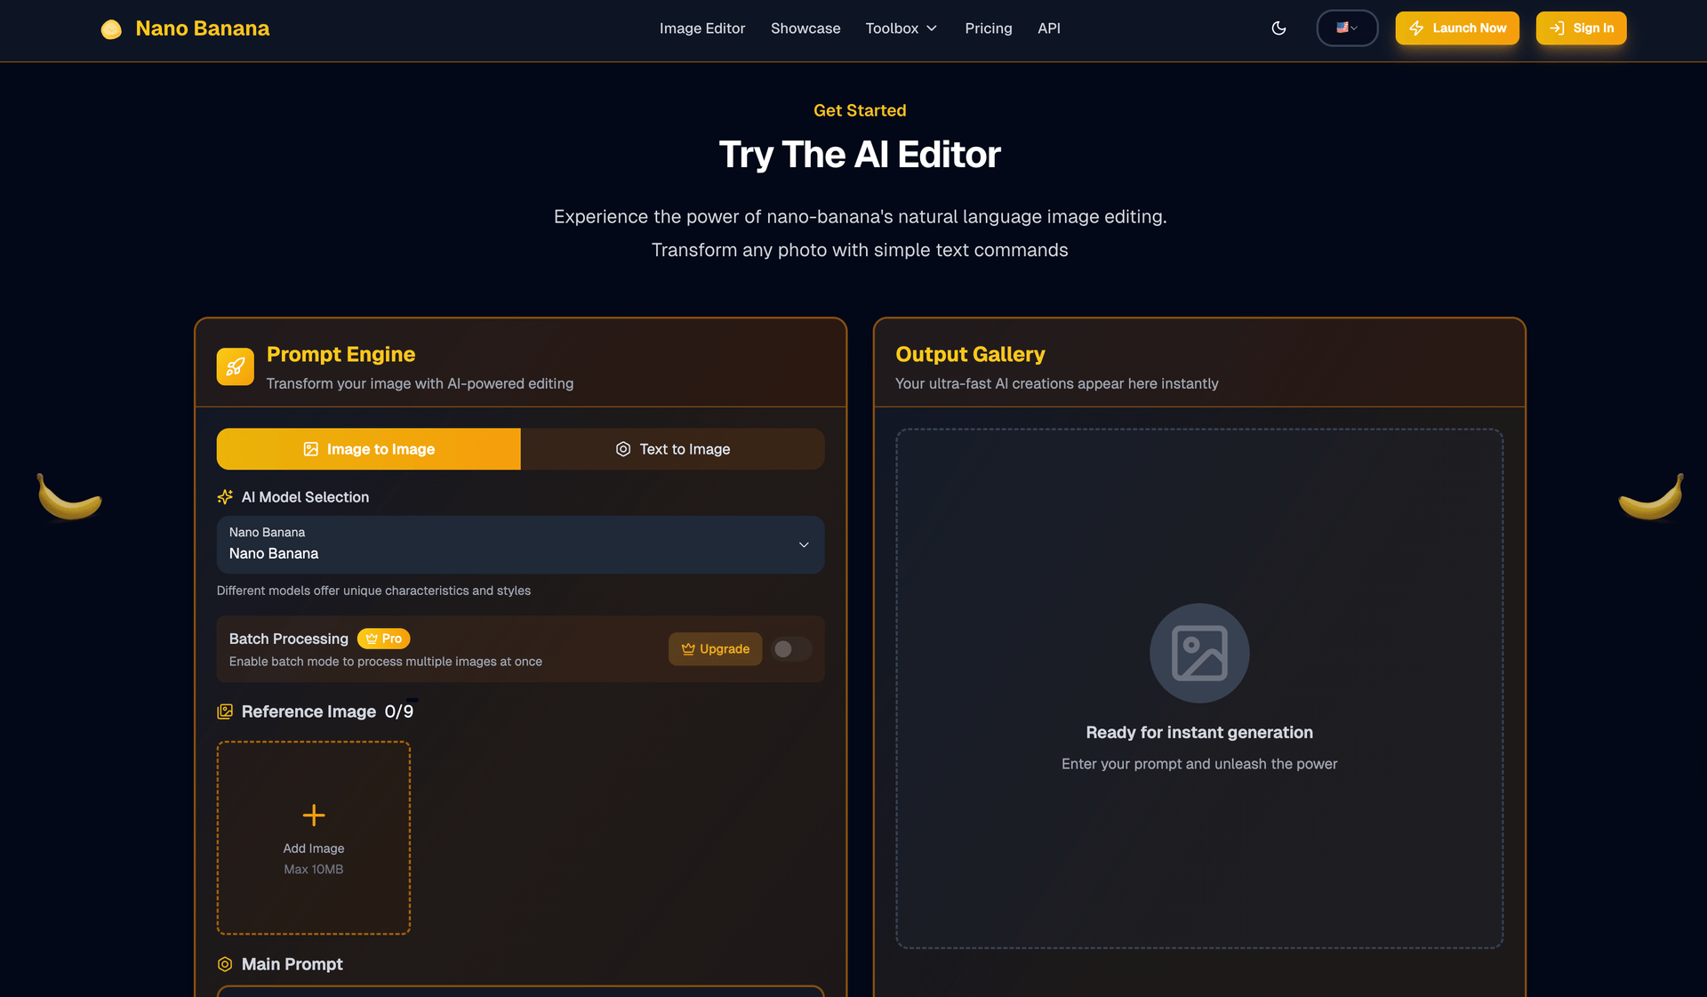
Task: Click the rocket Prompt Engine icon
Action: (x=235, y=366)
